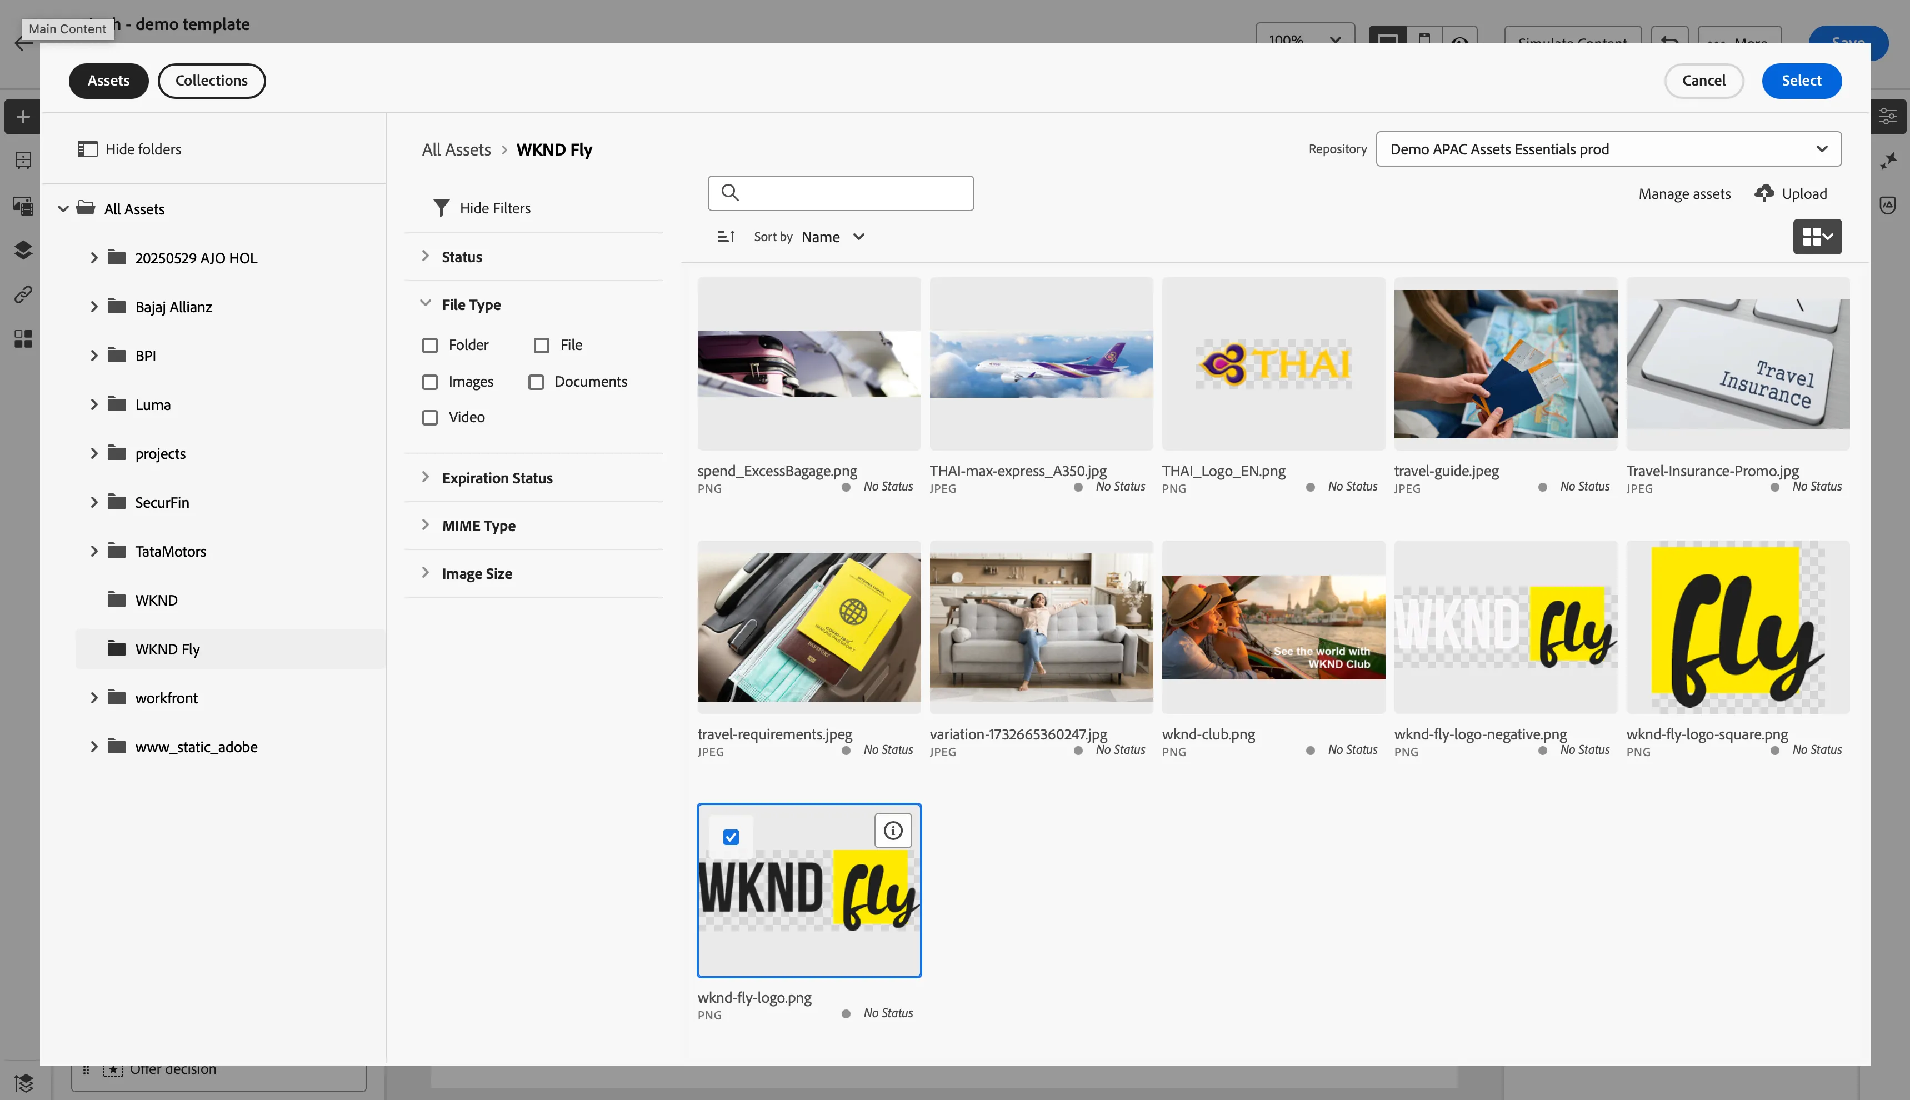Click the WKND Fly folder icon

pos(116,648)
